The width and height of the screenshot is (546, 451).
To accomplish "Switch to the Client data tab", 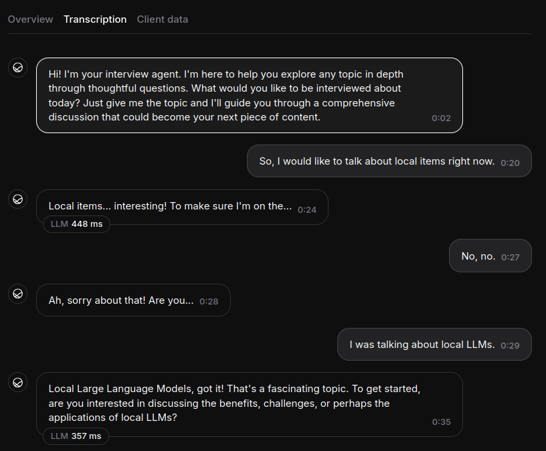I will (x=163, y=19).
